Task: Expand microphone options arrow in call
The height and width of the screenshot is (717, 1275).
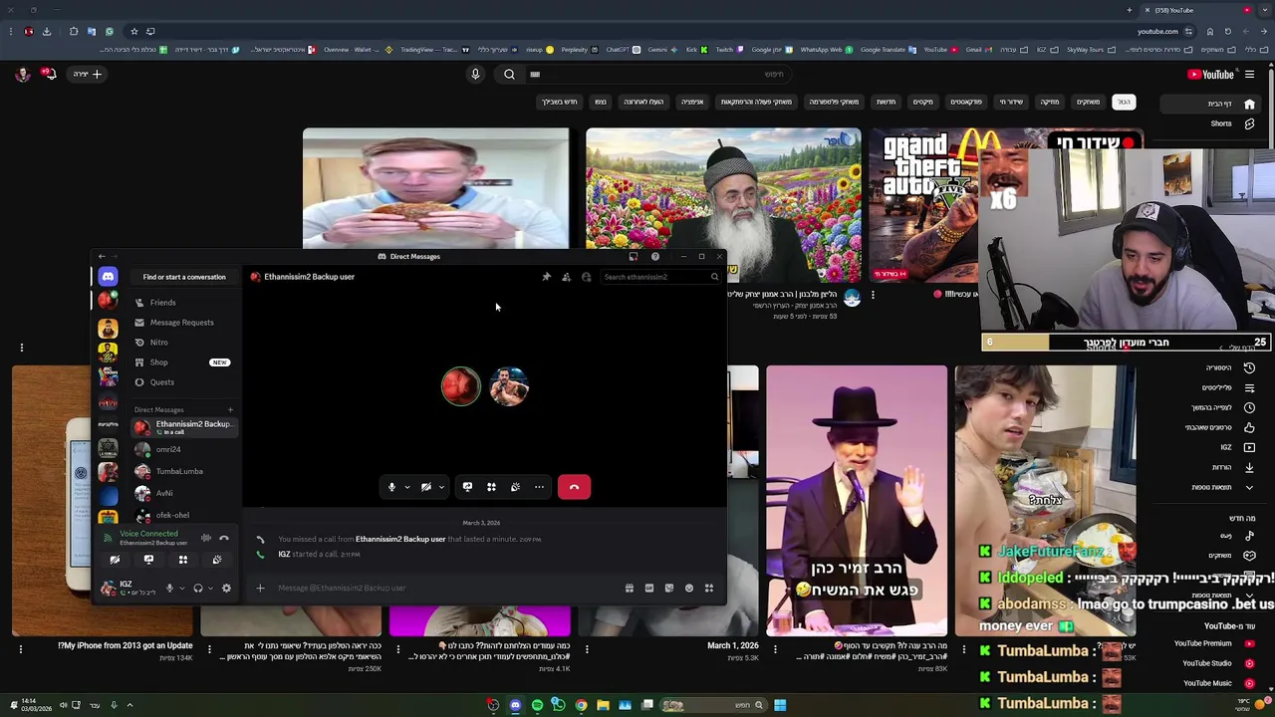Action: 407,487
